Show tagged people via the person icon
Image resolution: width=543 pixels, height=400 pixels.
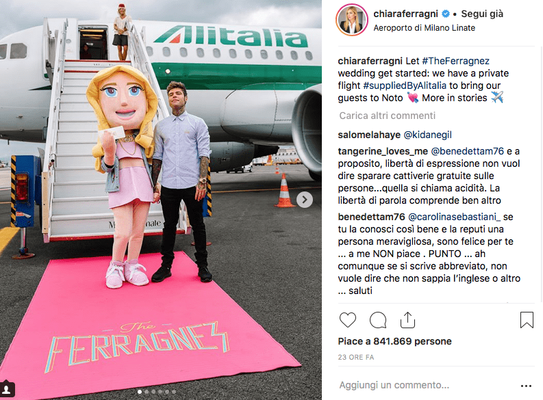(7, 390)
